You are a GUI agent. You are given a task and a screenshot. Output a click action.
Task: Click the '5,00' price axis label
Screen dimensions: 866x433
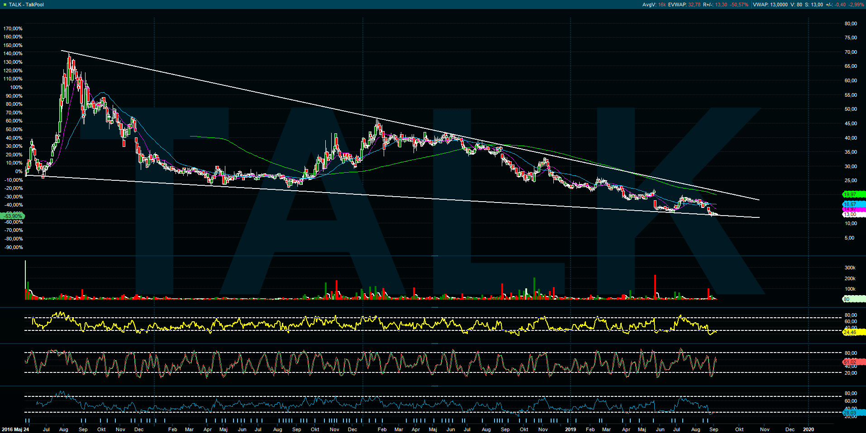click(849, 238)
